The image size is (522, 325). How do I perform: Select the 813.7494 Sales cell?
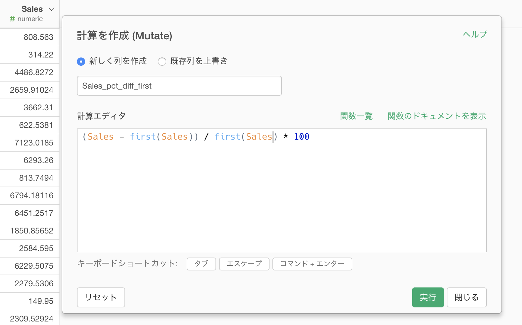pos(30,178)
